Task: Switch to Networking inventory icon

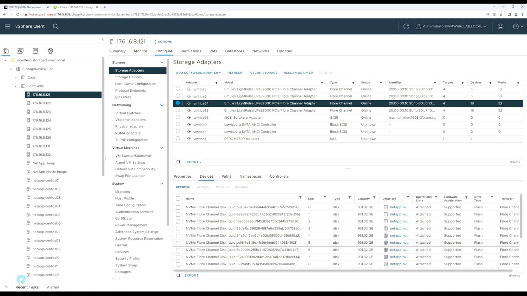Action: [50, 51]
